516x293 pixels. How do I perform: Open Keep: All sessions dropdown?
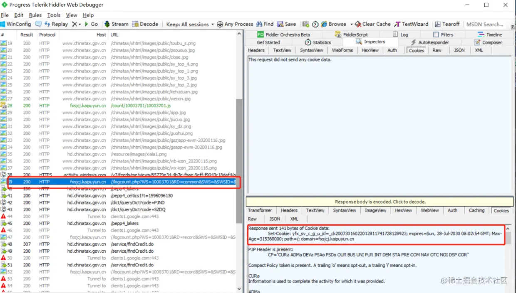tap(190, 24)
